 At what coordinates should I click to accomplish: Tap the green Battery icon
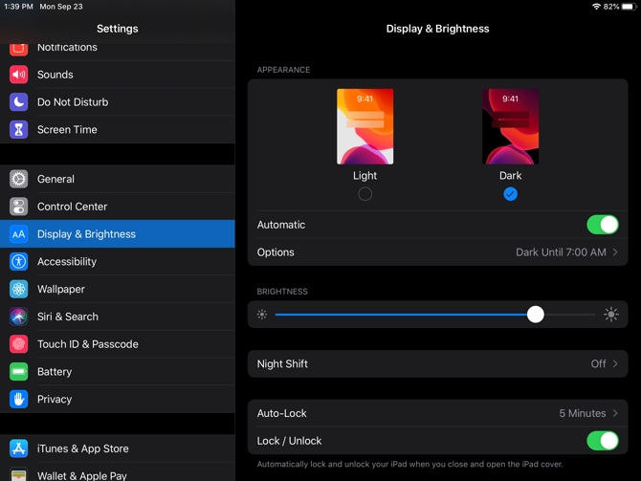point(19,371)
